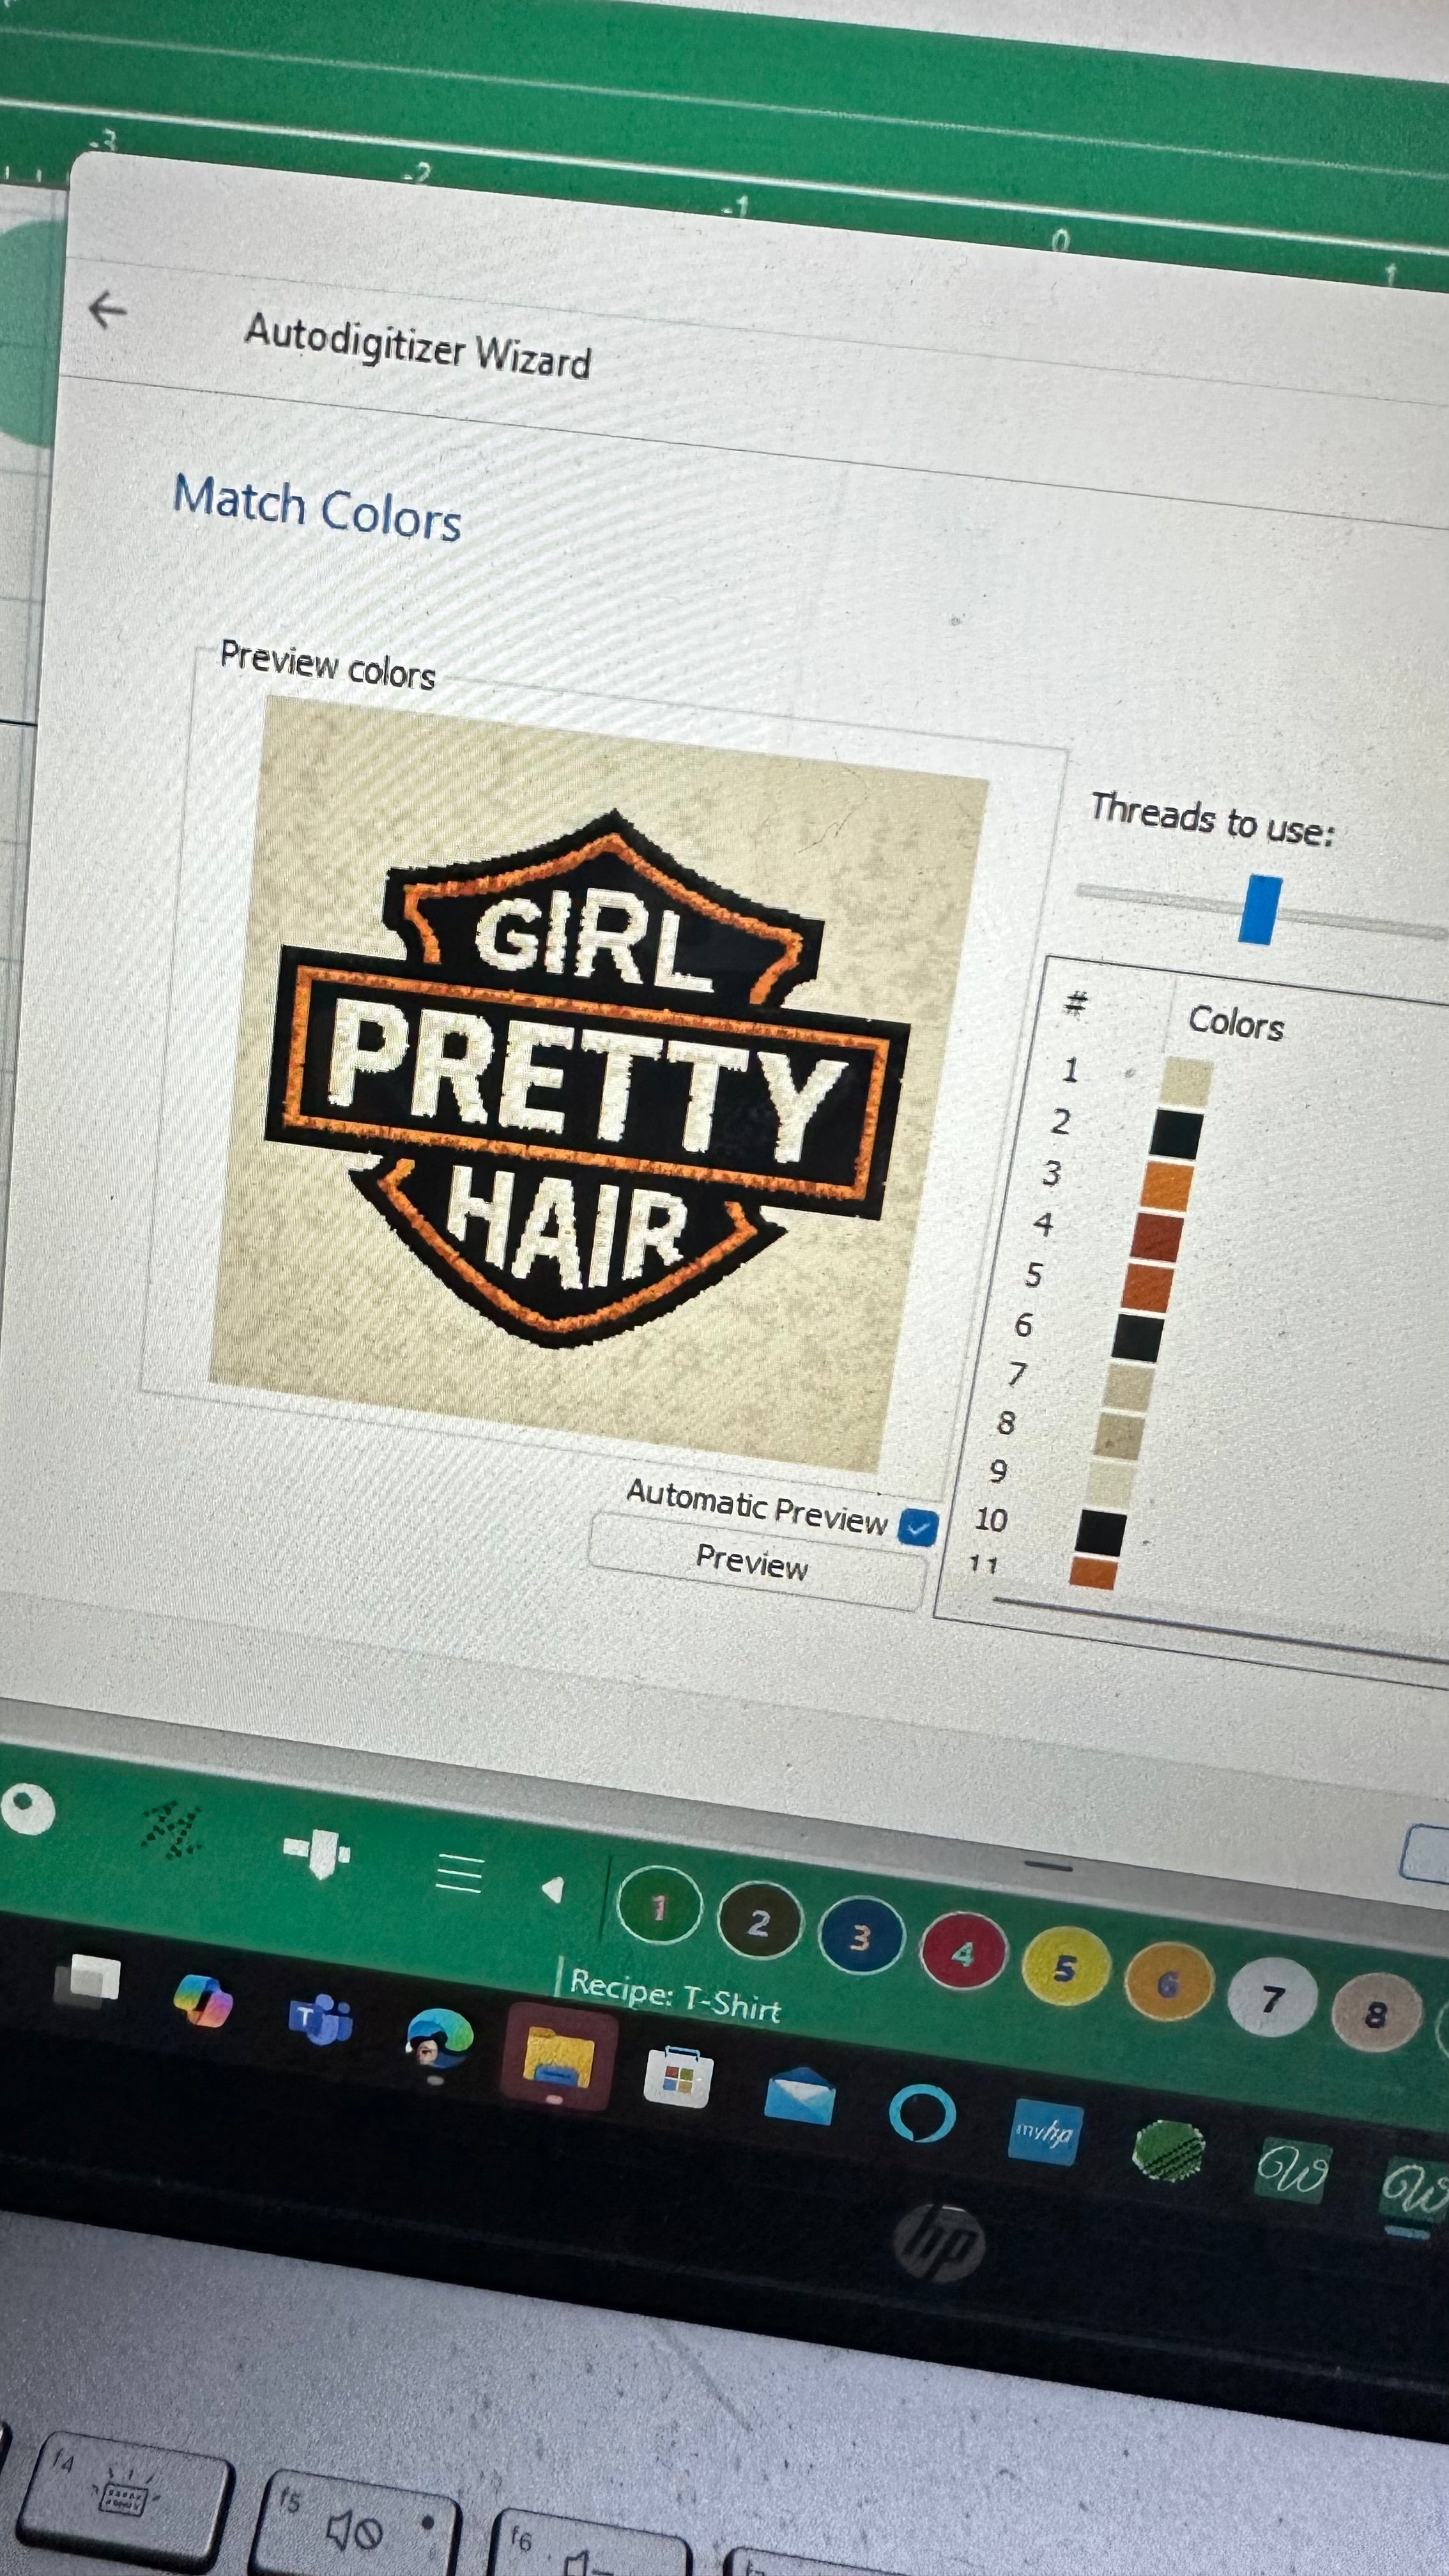Select tan swatch in row 7
The width and height of the screenshot is (1449, 2576).
click(1129, 1388)
